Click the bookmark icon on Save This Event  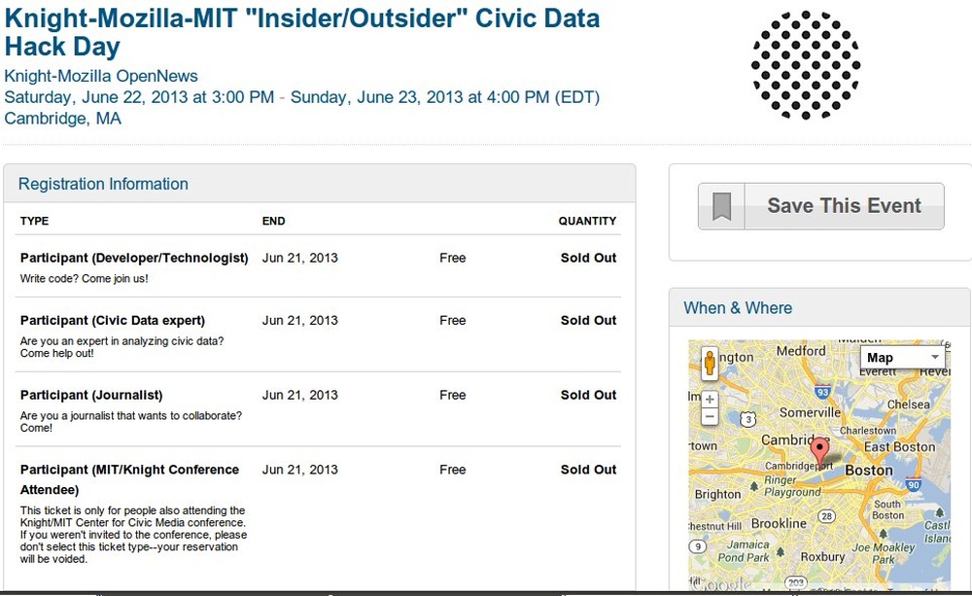tap(721, 206)
